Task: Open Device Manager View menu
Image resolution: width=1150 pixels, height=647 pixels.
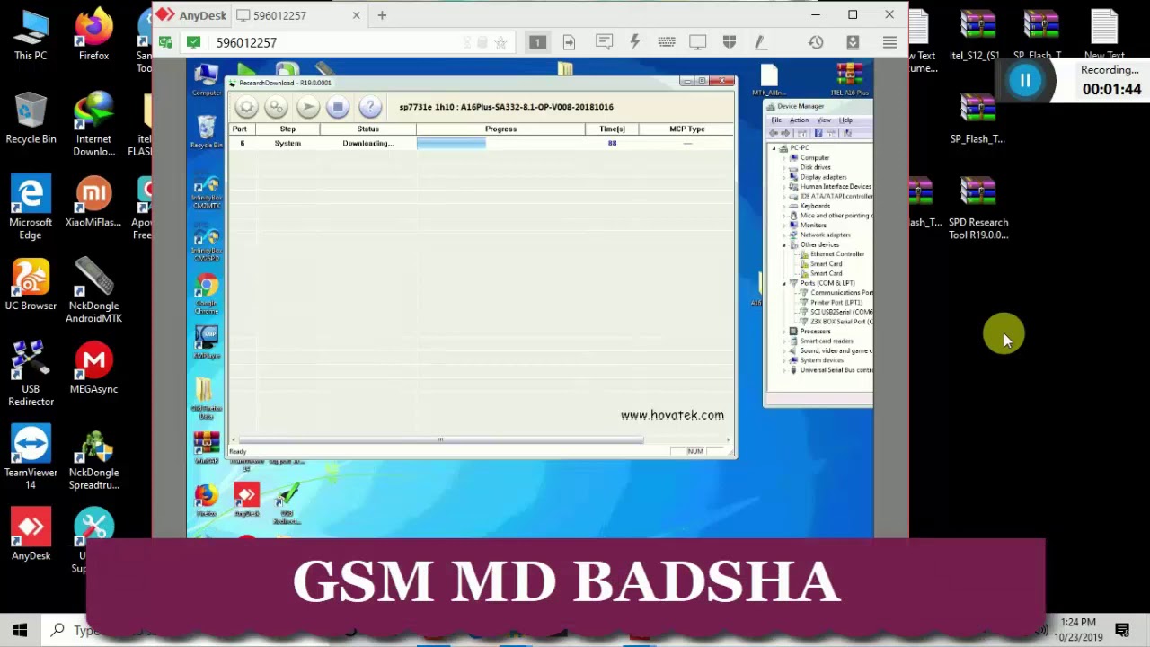Action: [824, 120]
